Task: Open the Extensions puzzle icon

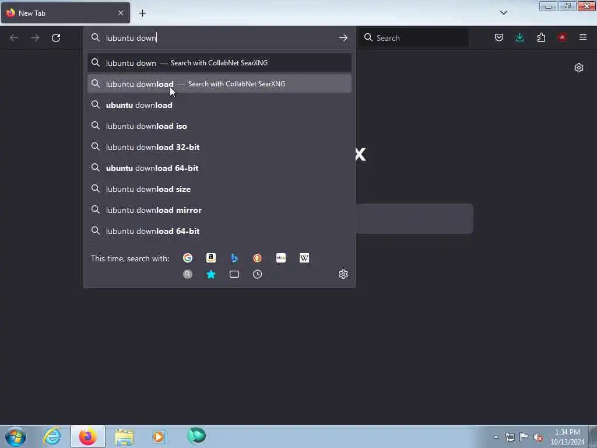Action: click(541, 37)
